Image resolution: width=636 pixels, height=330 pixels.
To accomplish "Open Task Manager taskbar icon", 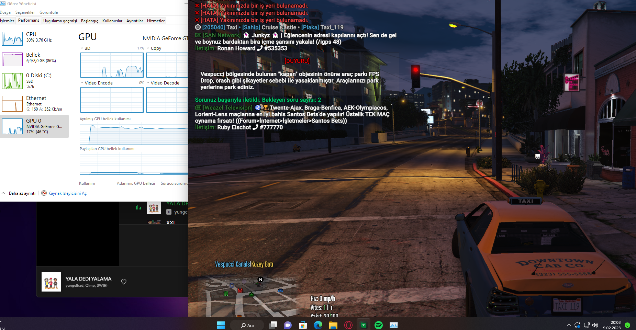I will (393, 325).
